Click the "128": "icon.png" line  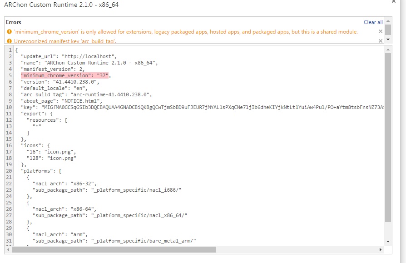tap(51, 158)
